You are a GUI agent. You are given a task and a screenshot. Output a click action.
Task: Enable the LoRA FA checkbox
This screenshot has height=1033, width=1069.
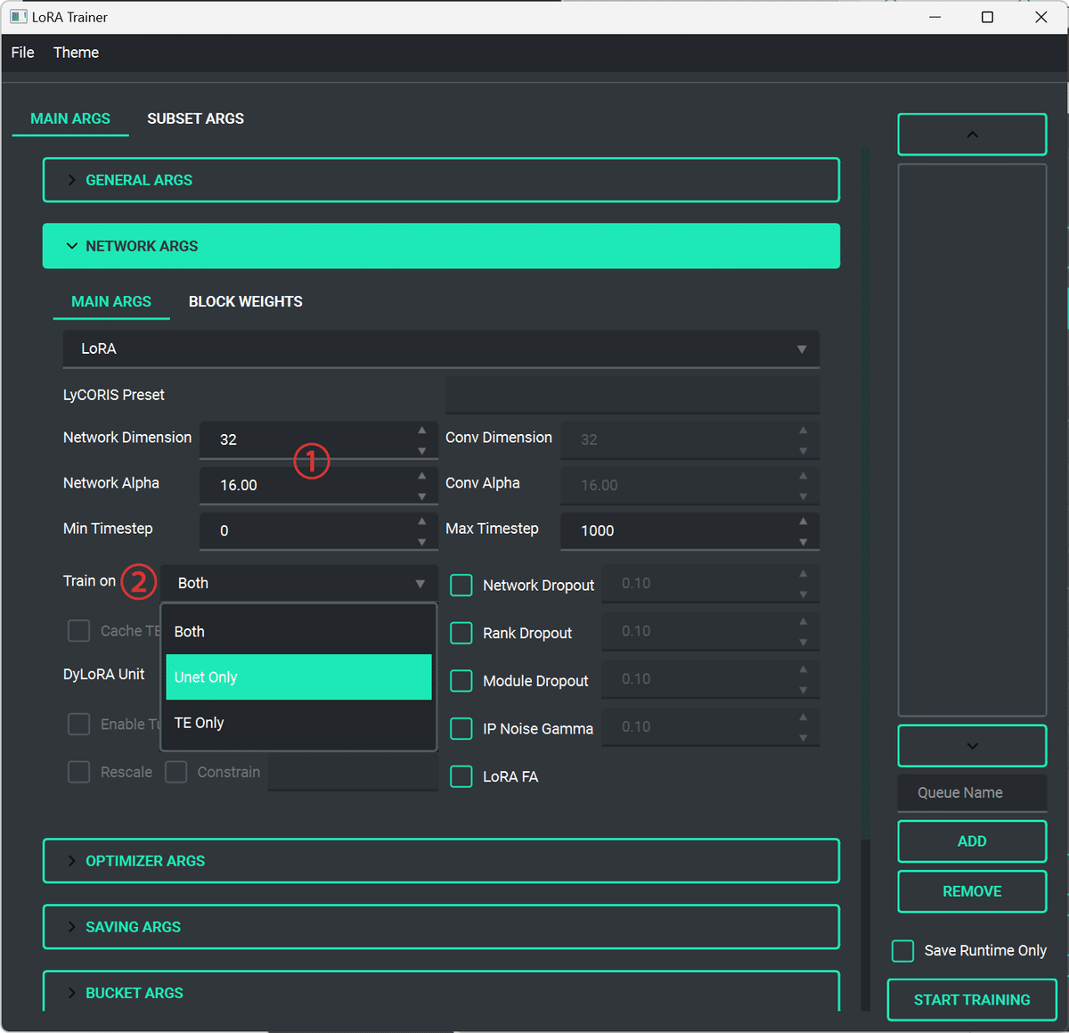tap(461, 776)
